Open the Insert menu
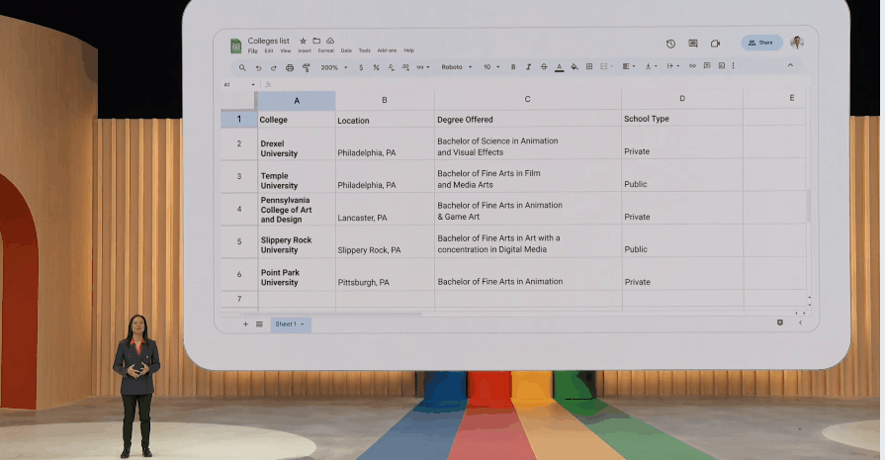Viewport: 885px width, 460px height. pos(305,50)
